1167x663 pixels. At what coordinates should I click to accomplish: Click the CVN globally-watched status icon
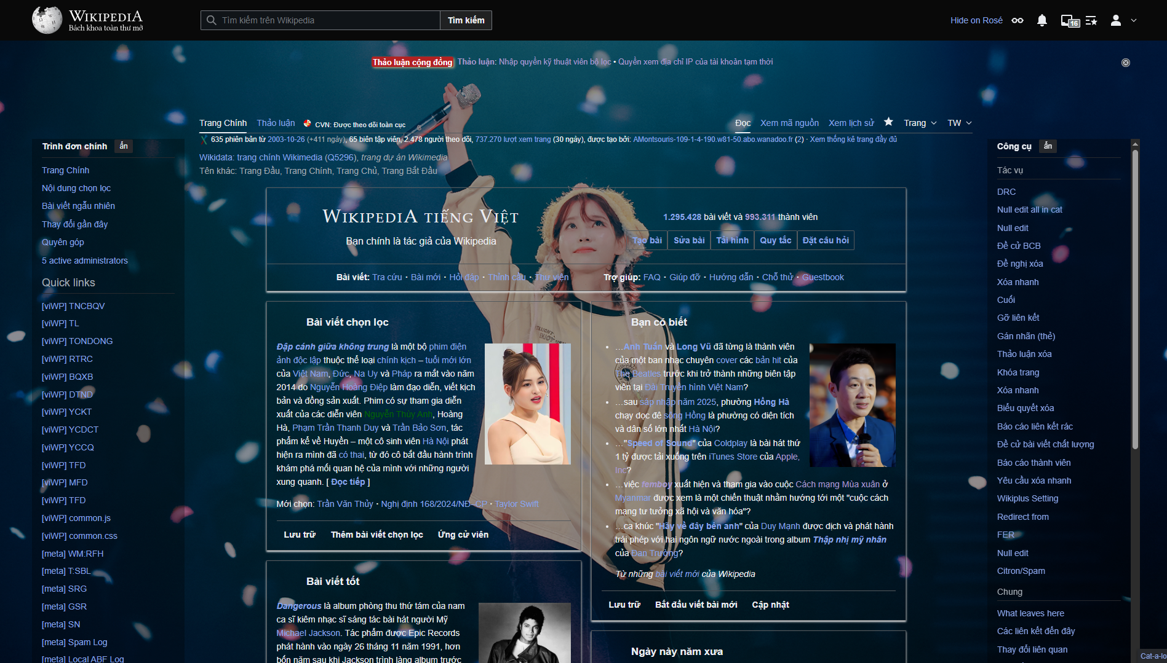pyautogui.click(x=308, y=124)
